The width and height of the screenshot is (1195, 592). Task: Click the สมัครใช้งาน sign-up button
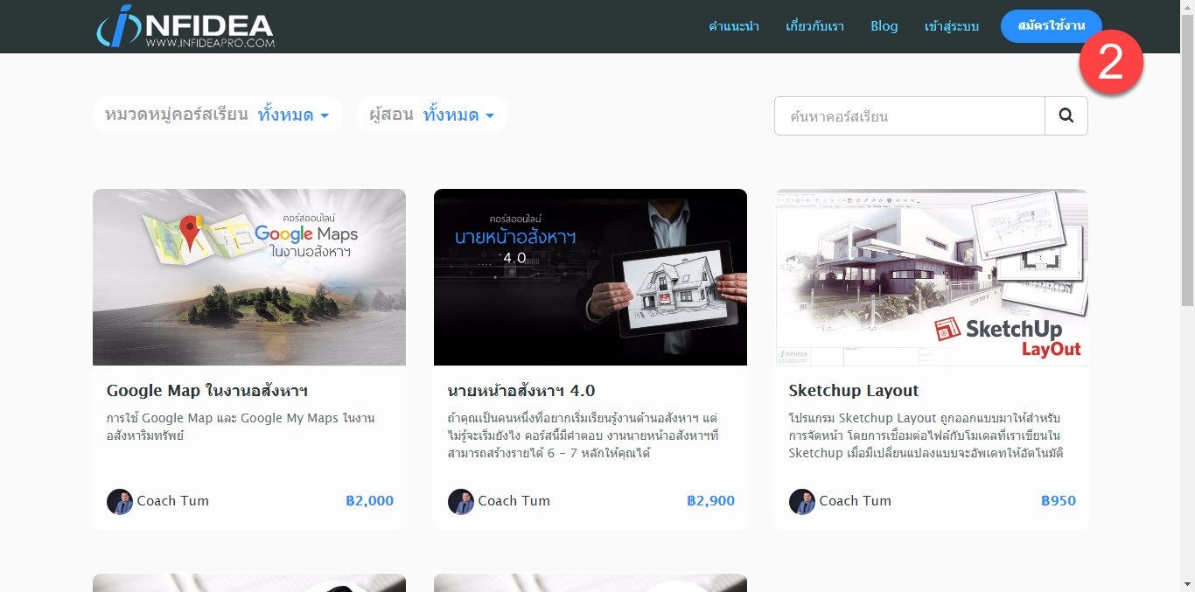tap(1051, 26)
